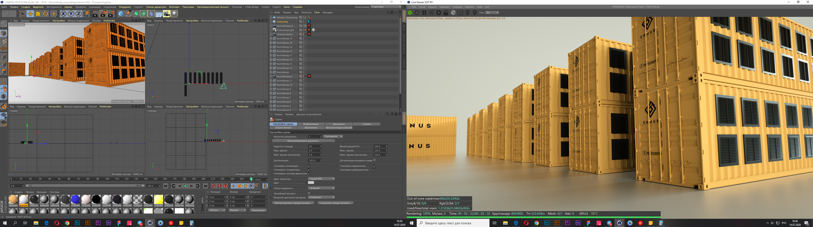Select the Scale tool icon
Image resolution: width=813 pixels, height=227 pixels.
point(38,14)
